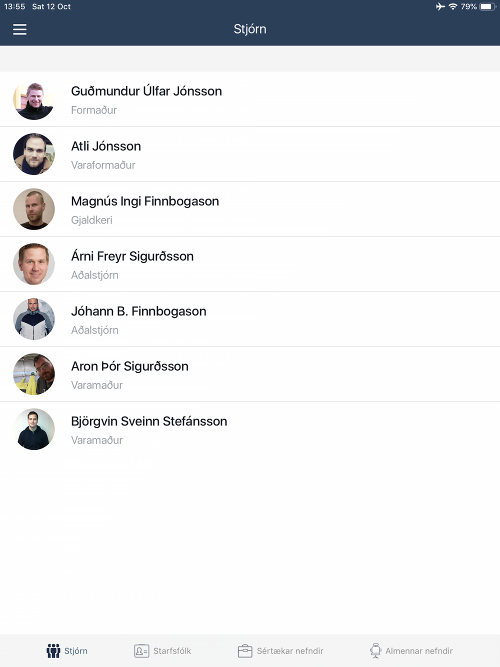This screenshot has height=667, width=500.
Task: Open Björgvin Sveinn Stefánsson entry
Action: coord(250,429)
